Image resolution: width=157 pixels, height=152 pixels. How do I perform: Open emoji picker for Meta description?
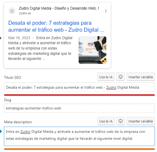(120, 121)
